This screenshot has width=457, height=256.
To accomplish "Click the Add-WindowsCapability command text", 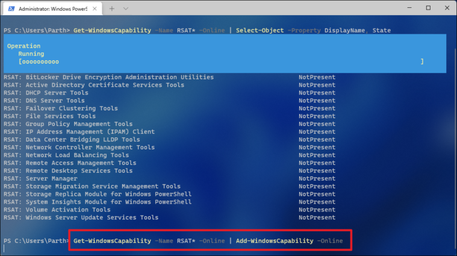I will 275,241.
